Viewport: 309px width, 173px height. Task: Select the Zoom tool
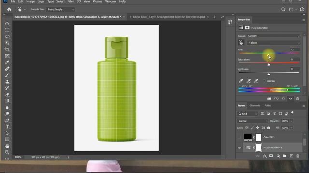(7, 152)
